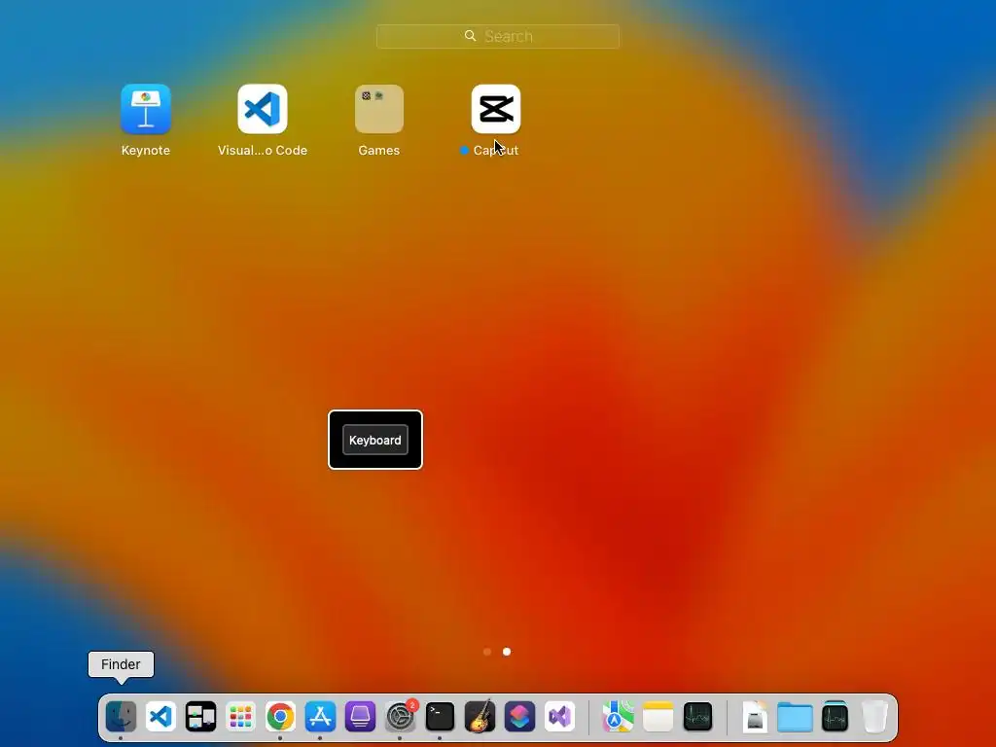Screen dimensions: 996x747
Task: Click the Launchpad icon in the Dock
Action: coord(241,717)
